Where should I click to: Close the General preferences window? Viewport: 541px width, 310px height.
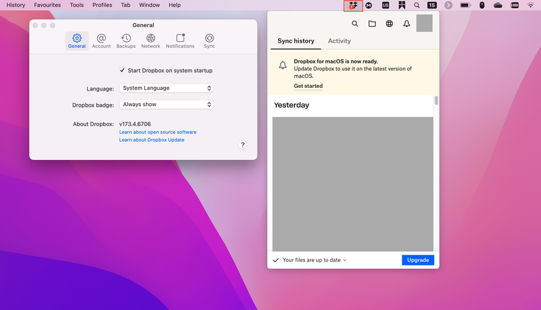(35, 26)
